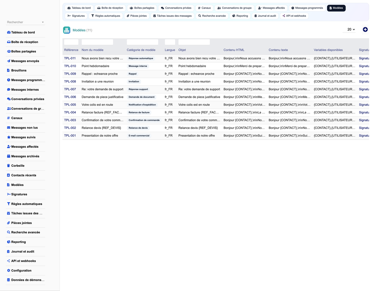Image resolution: width=372 pixels, height=291 pixels.
Task: Focus the Référence column filter field
Action: coord(71,42)
